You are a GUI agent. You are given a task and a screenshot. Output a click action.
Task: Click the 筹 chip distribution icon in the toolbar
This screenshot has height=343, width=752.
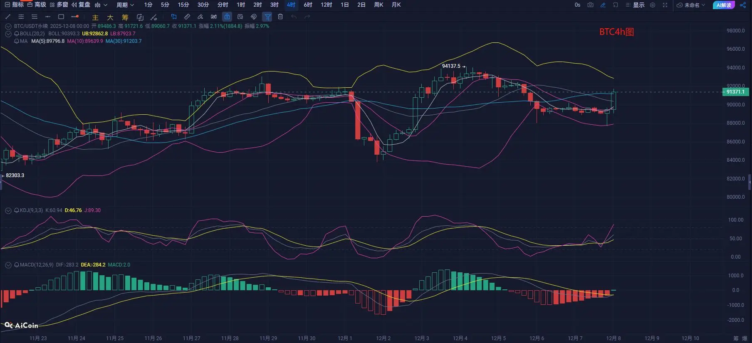point(125,17)
